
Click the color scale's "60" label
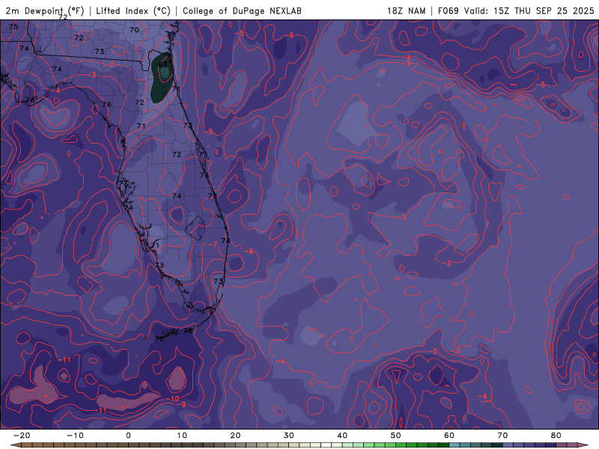449,436
